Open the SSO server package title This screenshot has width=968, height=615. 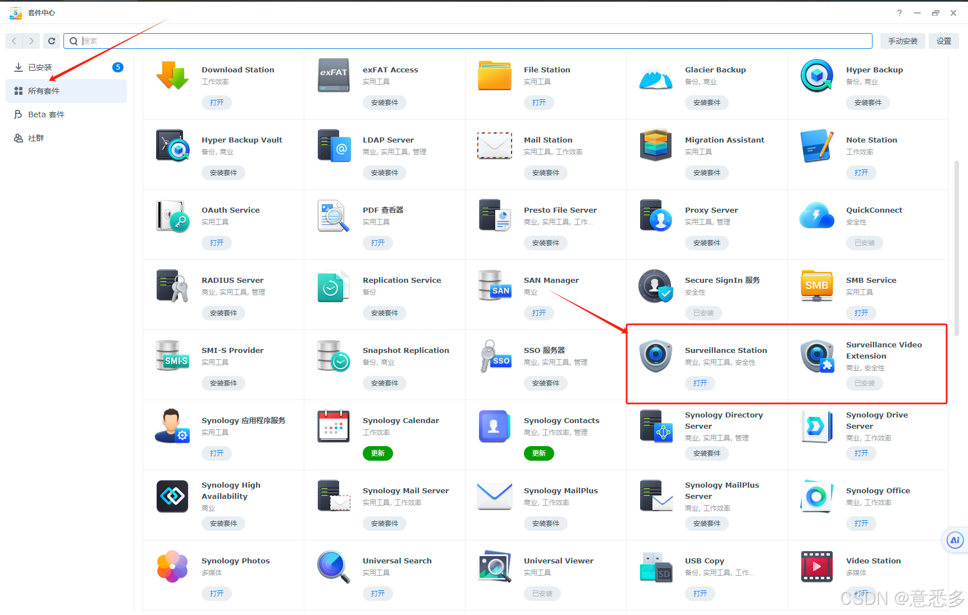pos(545,350)
